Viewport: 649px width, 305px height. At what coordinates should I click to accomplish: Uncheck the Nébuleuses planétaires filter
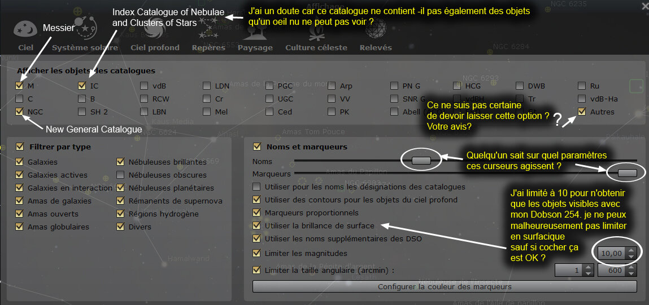click(x=120, y=188)
